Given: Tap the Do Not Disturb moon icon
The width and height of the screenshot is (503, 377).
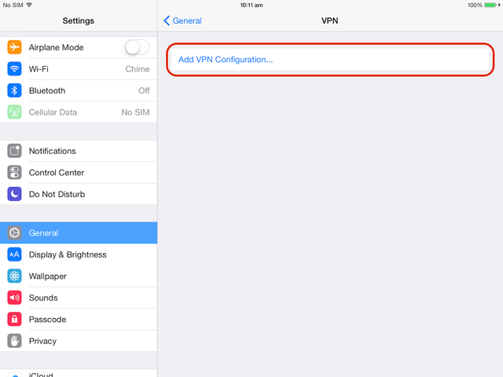Looking at the screenshot, I should click(x=14, y=194).
